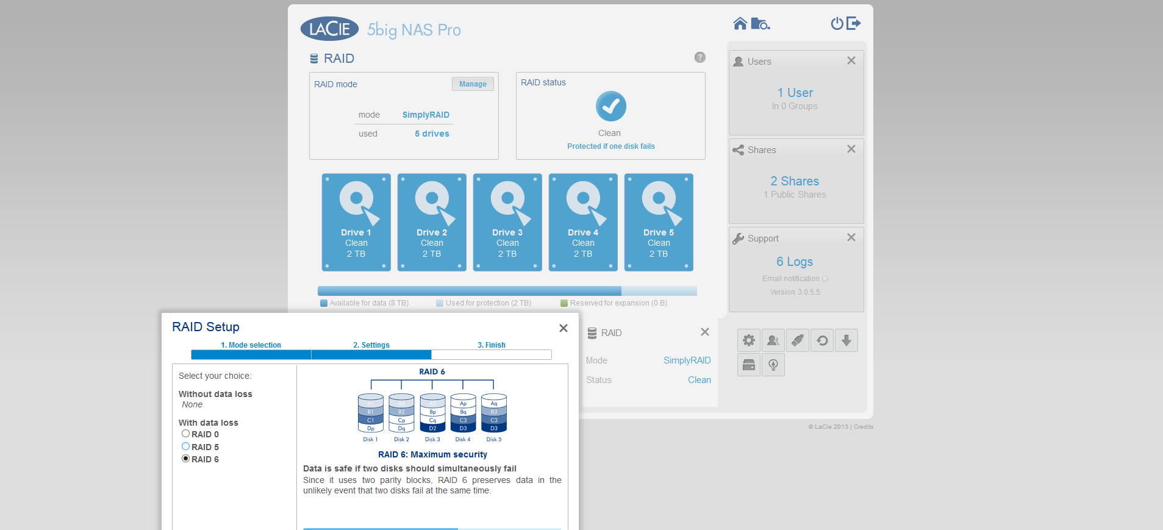Open the file browser folder icon
1163x530 pixels.
pyautogui.click(x=760, y=23)
